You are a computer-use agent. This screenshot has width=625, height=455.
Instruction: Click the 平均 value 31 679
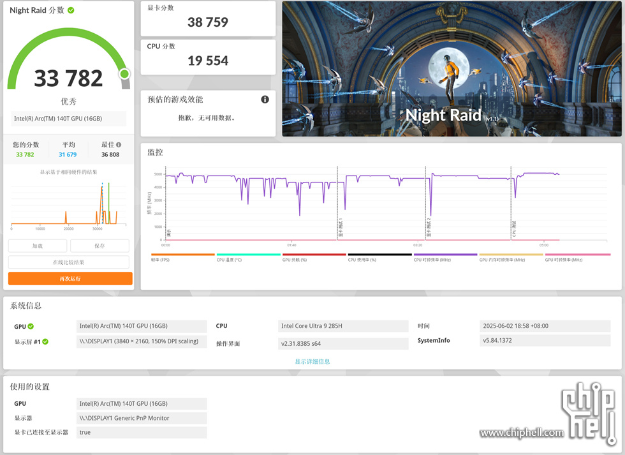pos(68,154)
